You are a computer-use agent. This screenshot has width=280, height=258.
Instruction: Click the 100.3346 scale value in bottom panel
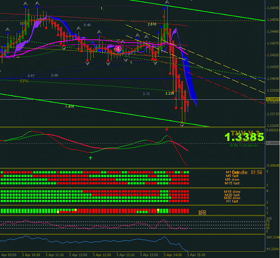pos(273,237)
